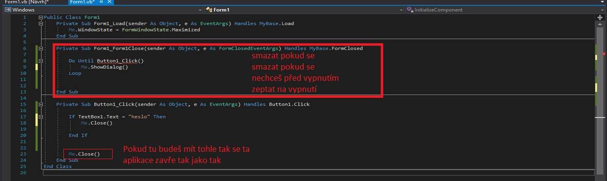The width and height of the screenshot is (607, 181).
Task: Click 'Form1_Form1Close' method name
Action: pos(118,49)
